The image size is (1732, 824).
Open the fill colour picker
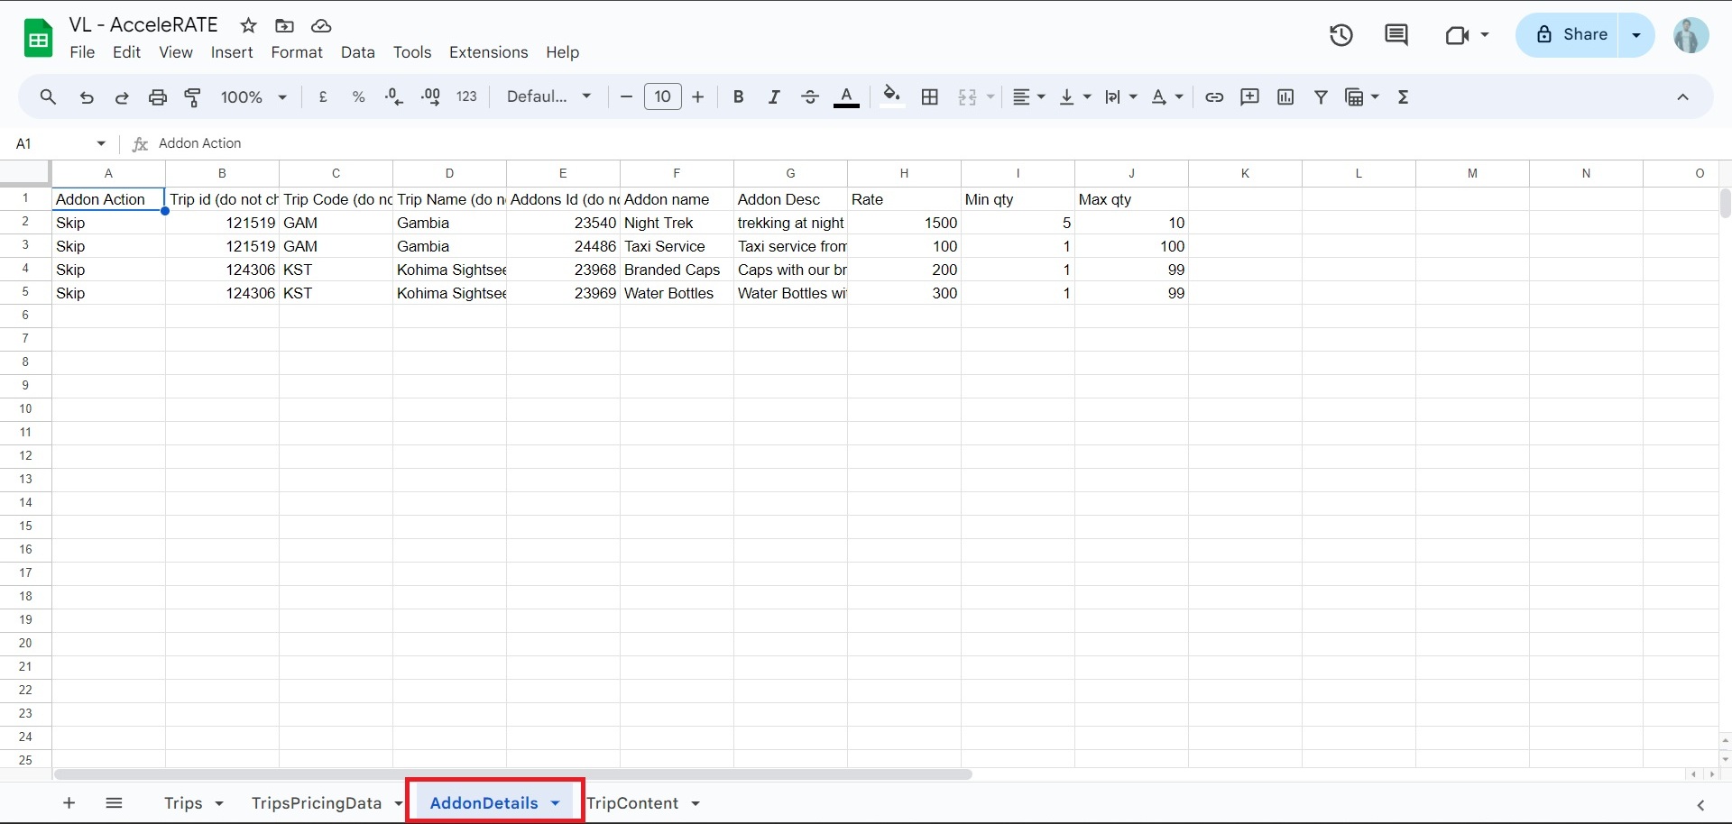891,97
